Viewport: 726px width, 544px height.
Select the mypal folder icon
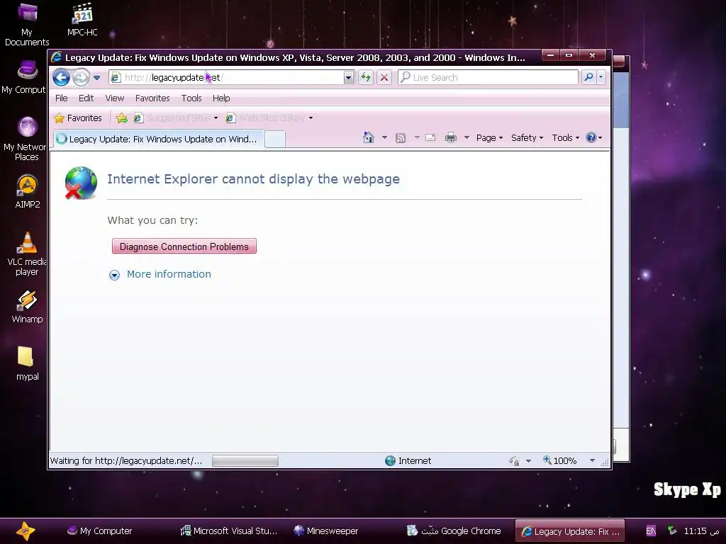click(28, 363)
